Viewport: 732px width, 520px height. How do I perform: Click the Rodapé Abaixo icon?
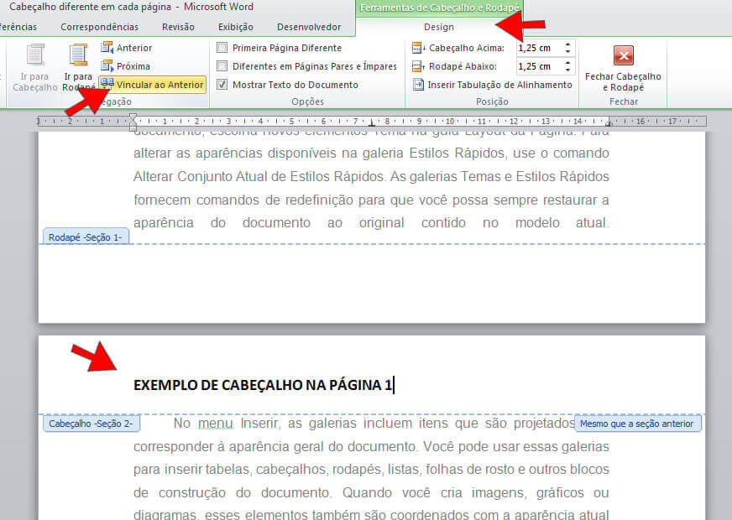point(418,66)
